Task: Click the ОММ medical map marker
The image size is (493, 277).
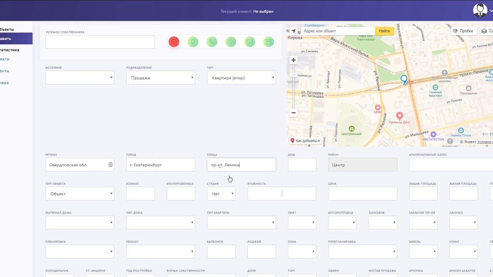Action: pyautogui.click(x=377, y=107)
